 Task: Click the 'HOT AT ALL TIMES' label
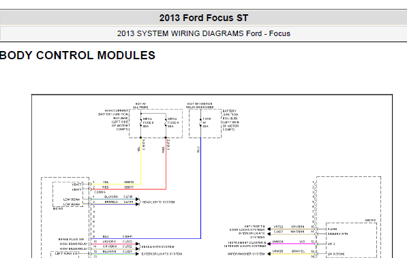pos(140,106)
